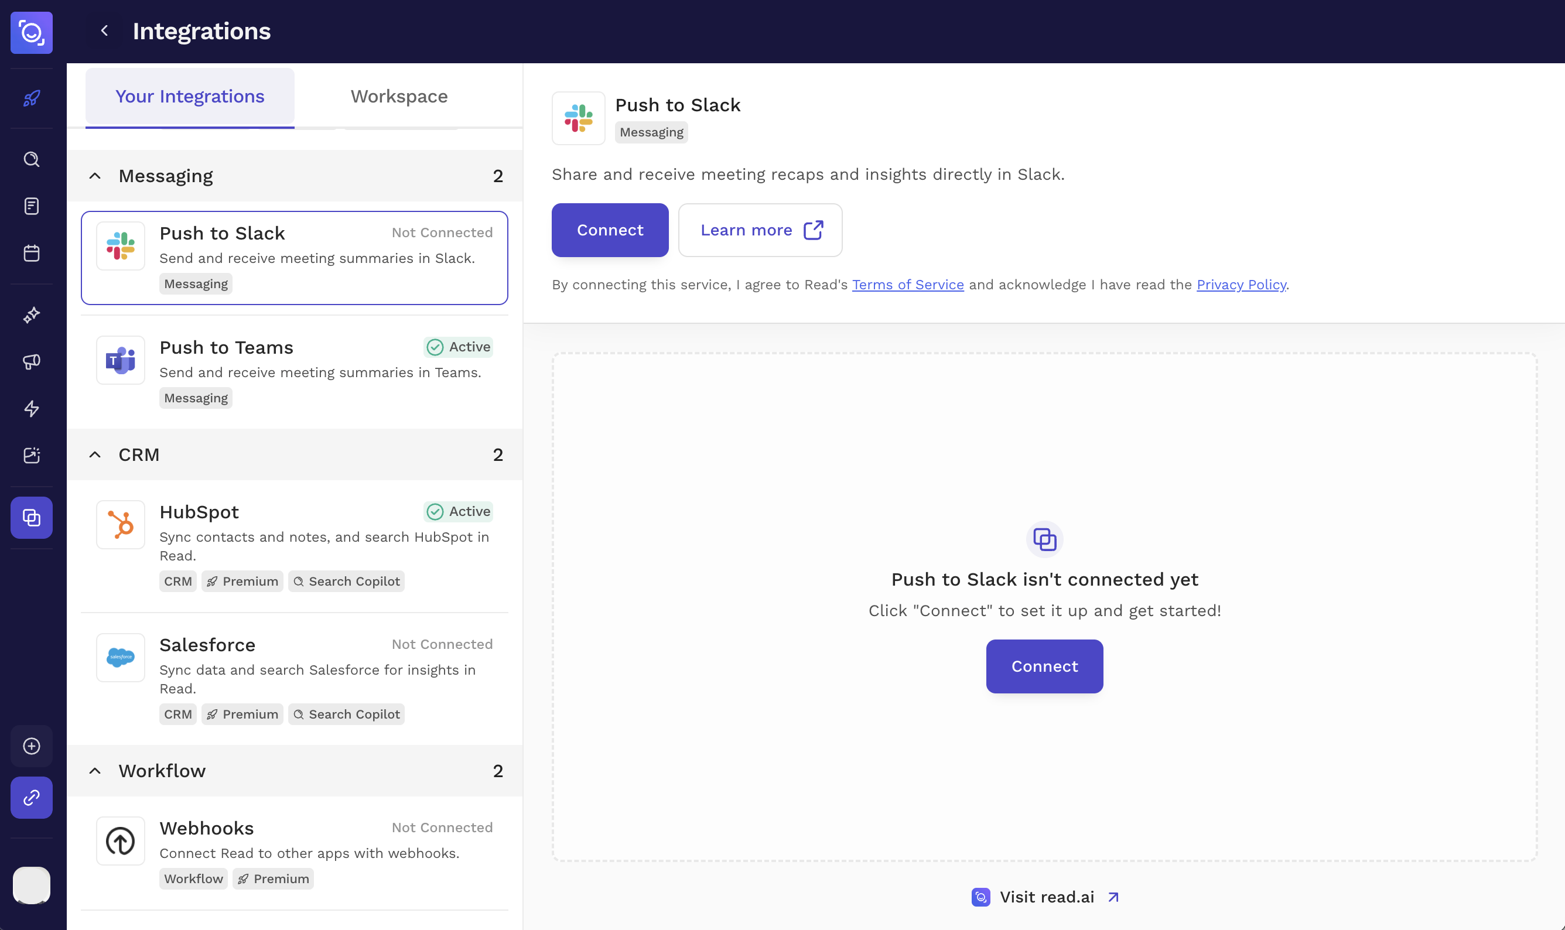Viewport: 1565px width, 930px height.
Task: Click the Search Copilot tag under Salesforce
Action: [x=346, y=714]
